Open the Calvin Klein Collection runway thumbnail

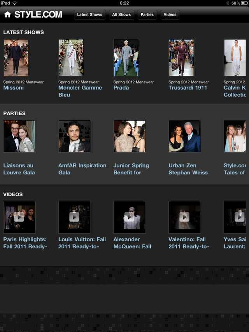(235, 58)
